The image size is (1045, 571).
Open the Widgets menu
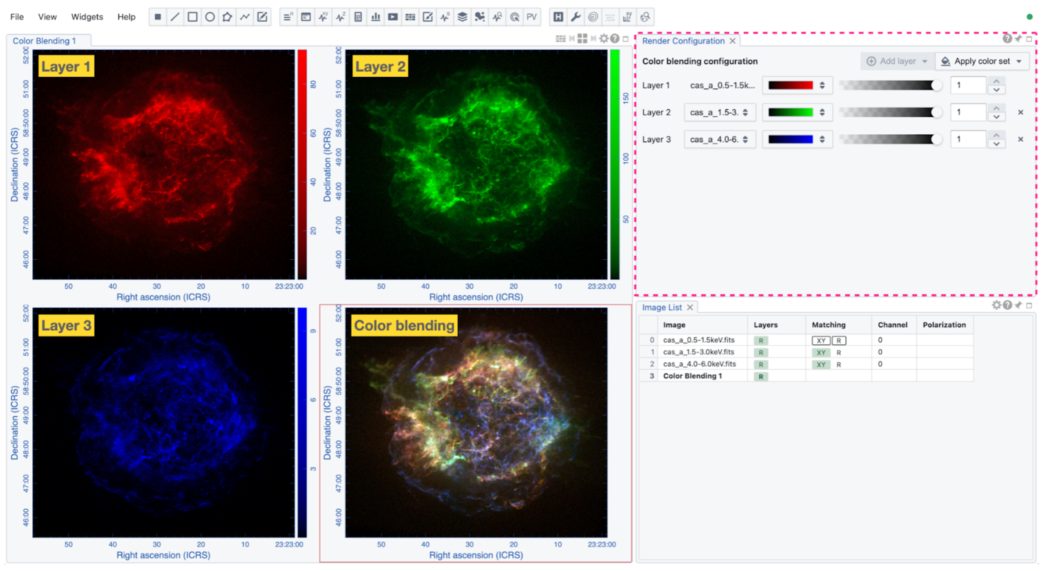[x=87, y=17]
